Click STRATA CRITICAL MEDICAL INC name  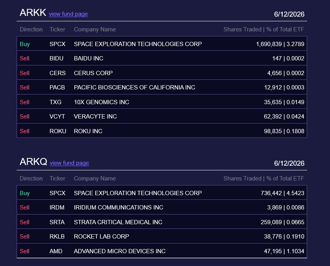tap(118, 222)
